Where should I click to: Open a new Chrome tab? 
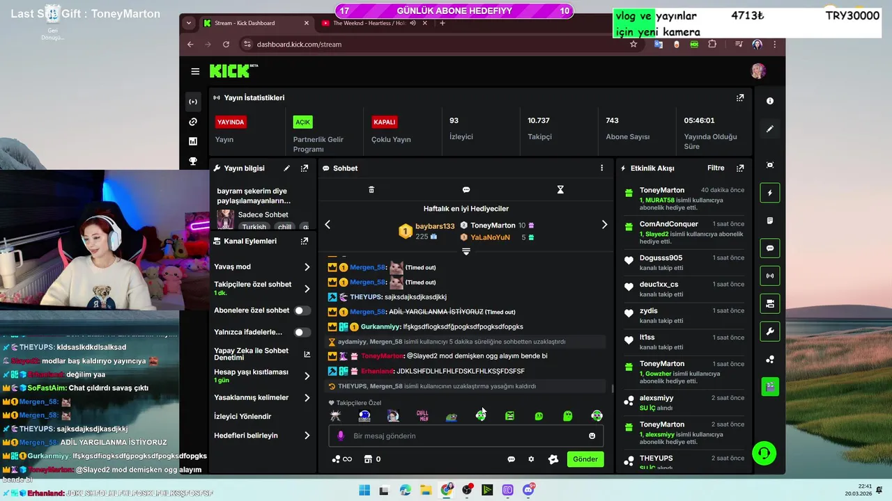click(x=443, y=23)
